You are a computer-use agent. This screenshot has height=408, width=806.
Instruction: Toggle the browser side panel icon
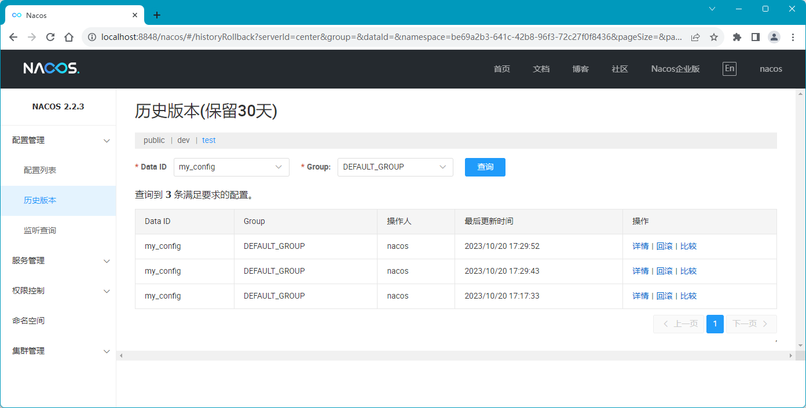click(x=755, y=37)
